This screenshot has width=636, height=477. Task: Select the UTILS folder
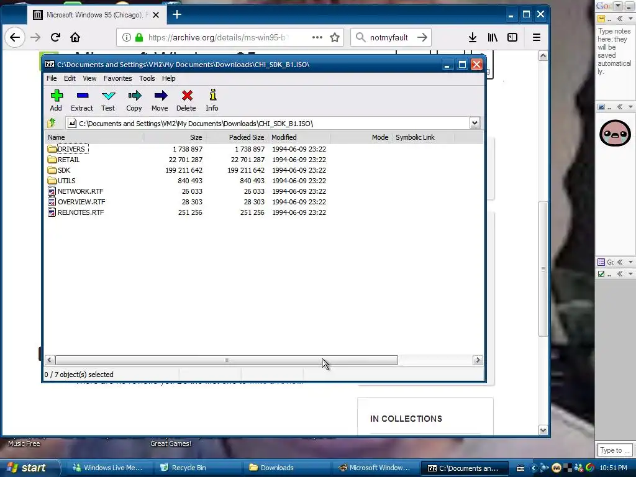pos(61,181)
